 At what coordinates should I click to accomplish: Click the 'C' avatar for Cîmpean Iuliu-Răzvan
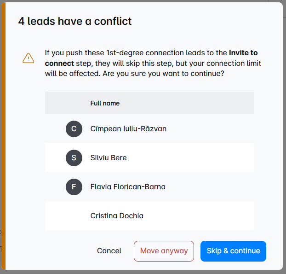tap(74, 129)
